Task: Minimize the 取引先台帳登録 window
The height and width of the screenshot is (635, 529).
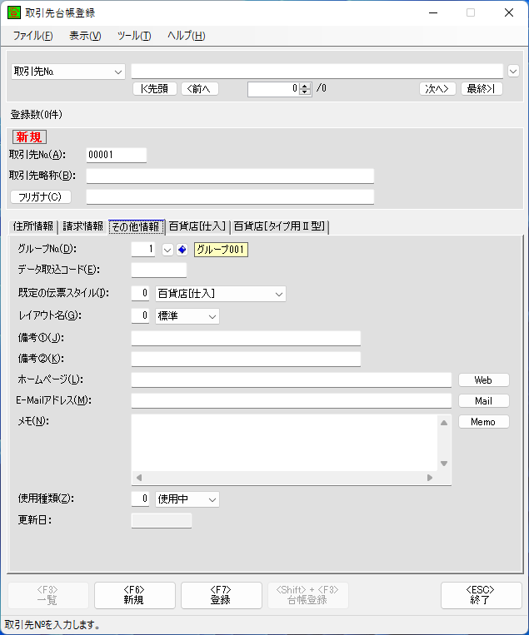Action: click(x=433, y=13)
